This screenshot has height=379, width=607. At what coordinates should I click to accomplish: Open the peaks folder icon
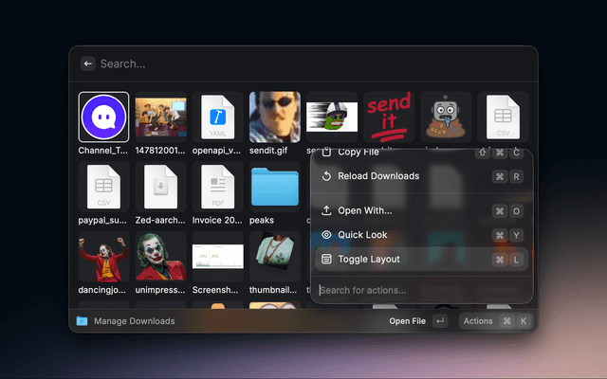click(x=274, y=187)
